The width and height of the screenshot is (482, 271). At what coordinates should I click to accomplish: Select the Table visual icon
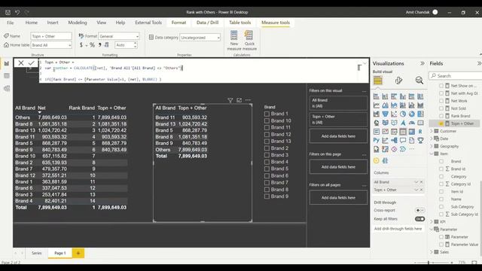tap(403, 132)
